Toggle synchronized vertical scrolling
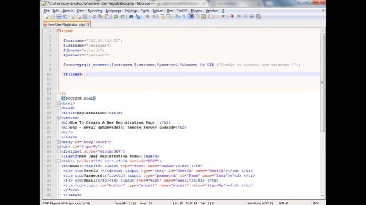Viewport: 366px width, 205px height. pos(162,17)
